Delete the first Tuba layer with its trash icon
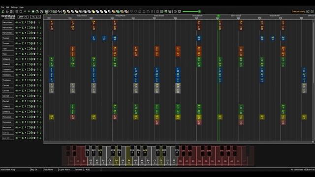 tap(34, 49)
